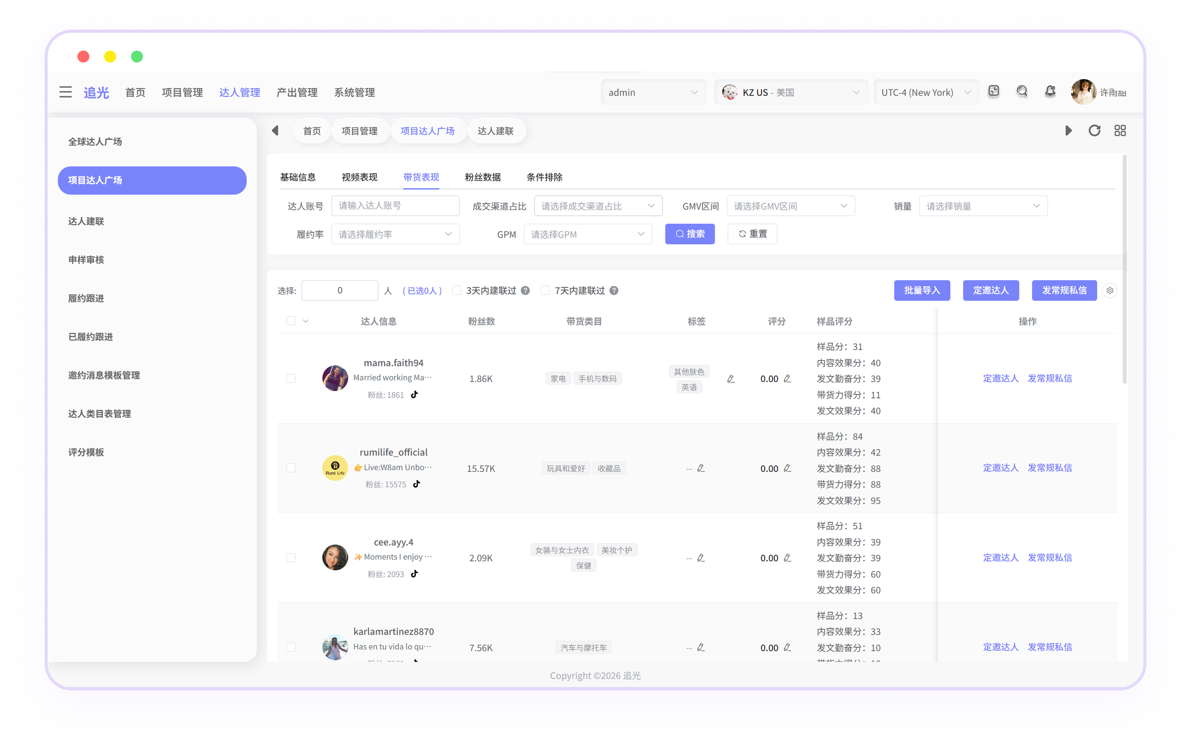
Task: Open the KZ US 美国 project dropdown
Action: click(x=791, y=93)
